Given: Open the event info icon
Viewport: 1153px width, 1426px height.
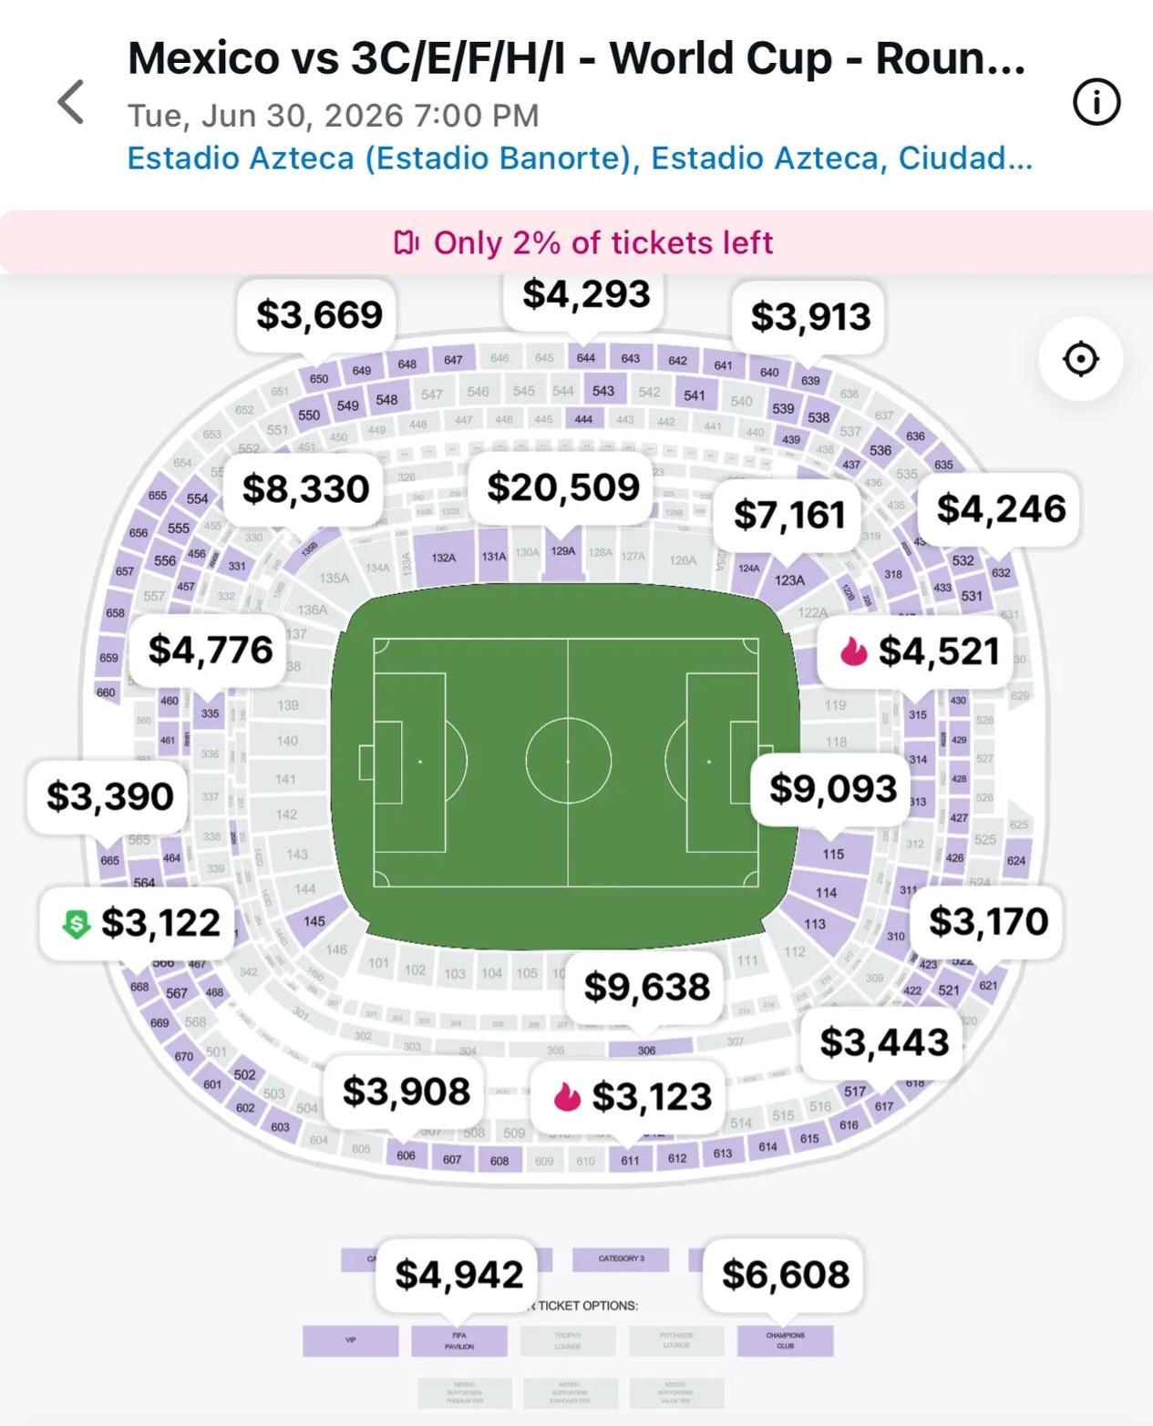Looking at the screenshot, I should point(1096,101).
